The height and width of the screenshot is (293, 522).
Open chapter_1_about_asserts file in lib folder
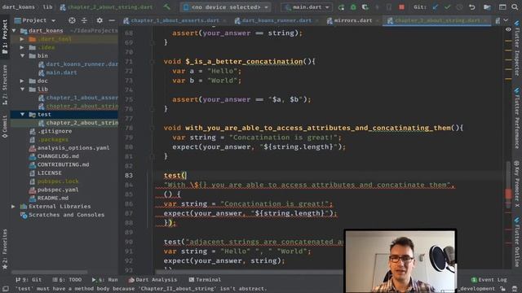(78, 98)
